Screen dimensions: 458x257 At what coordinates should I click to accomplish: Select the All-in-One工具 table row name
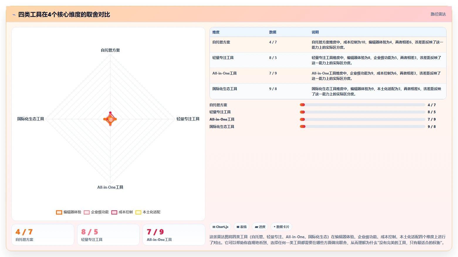[224, 73]
